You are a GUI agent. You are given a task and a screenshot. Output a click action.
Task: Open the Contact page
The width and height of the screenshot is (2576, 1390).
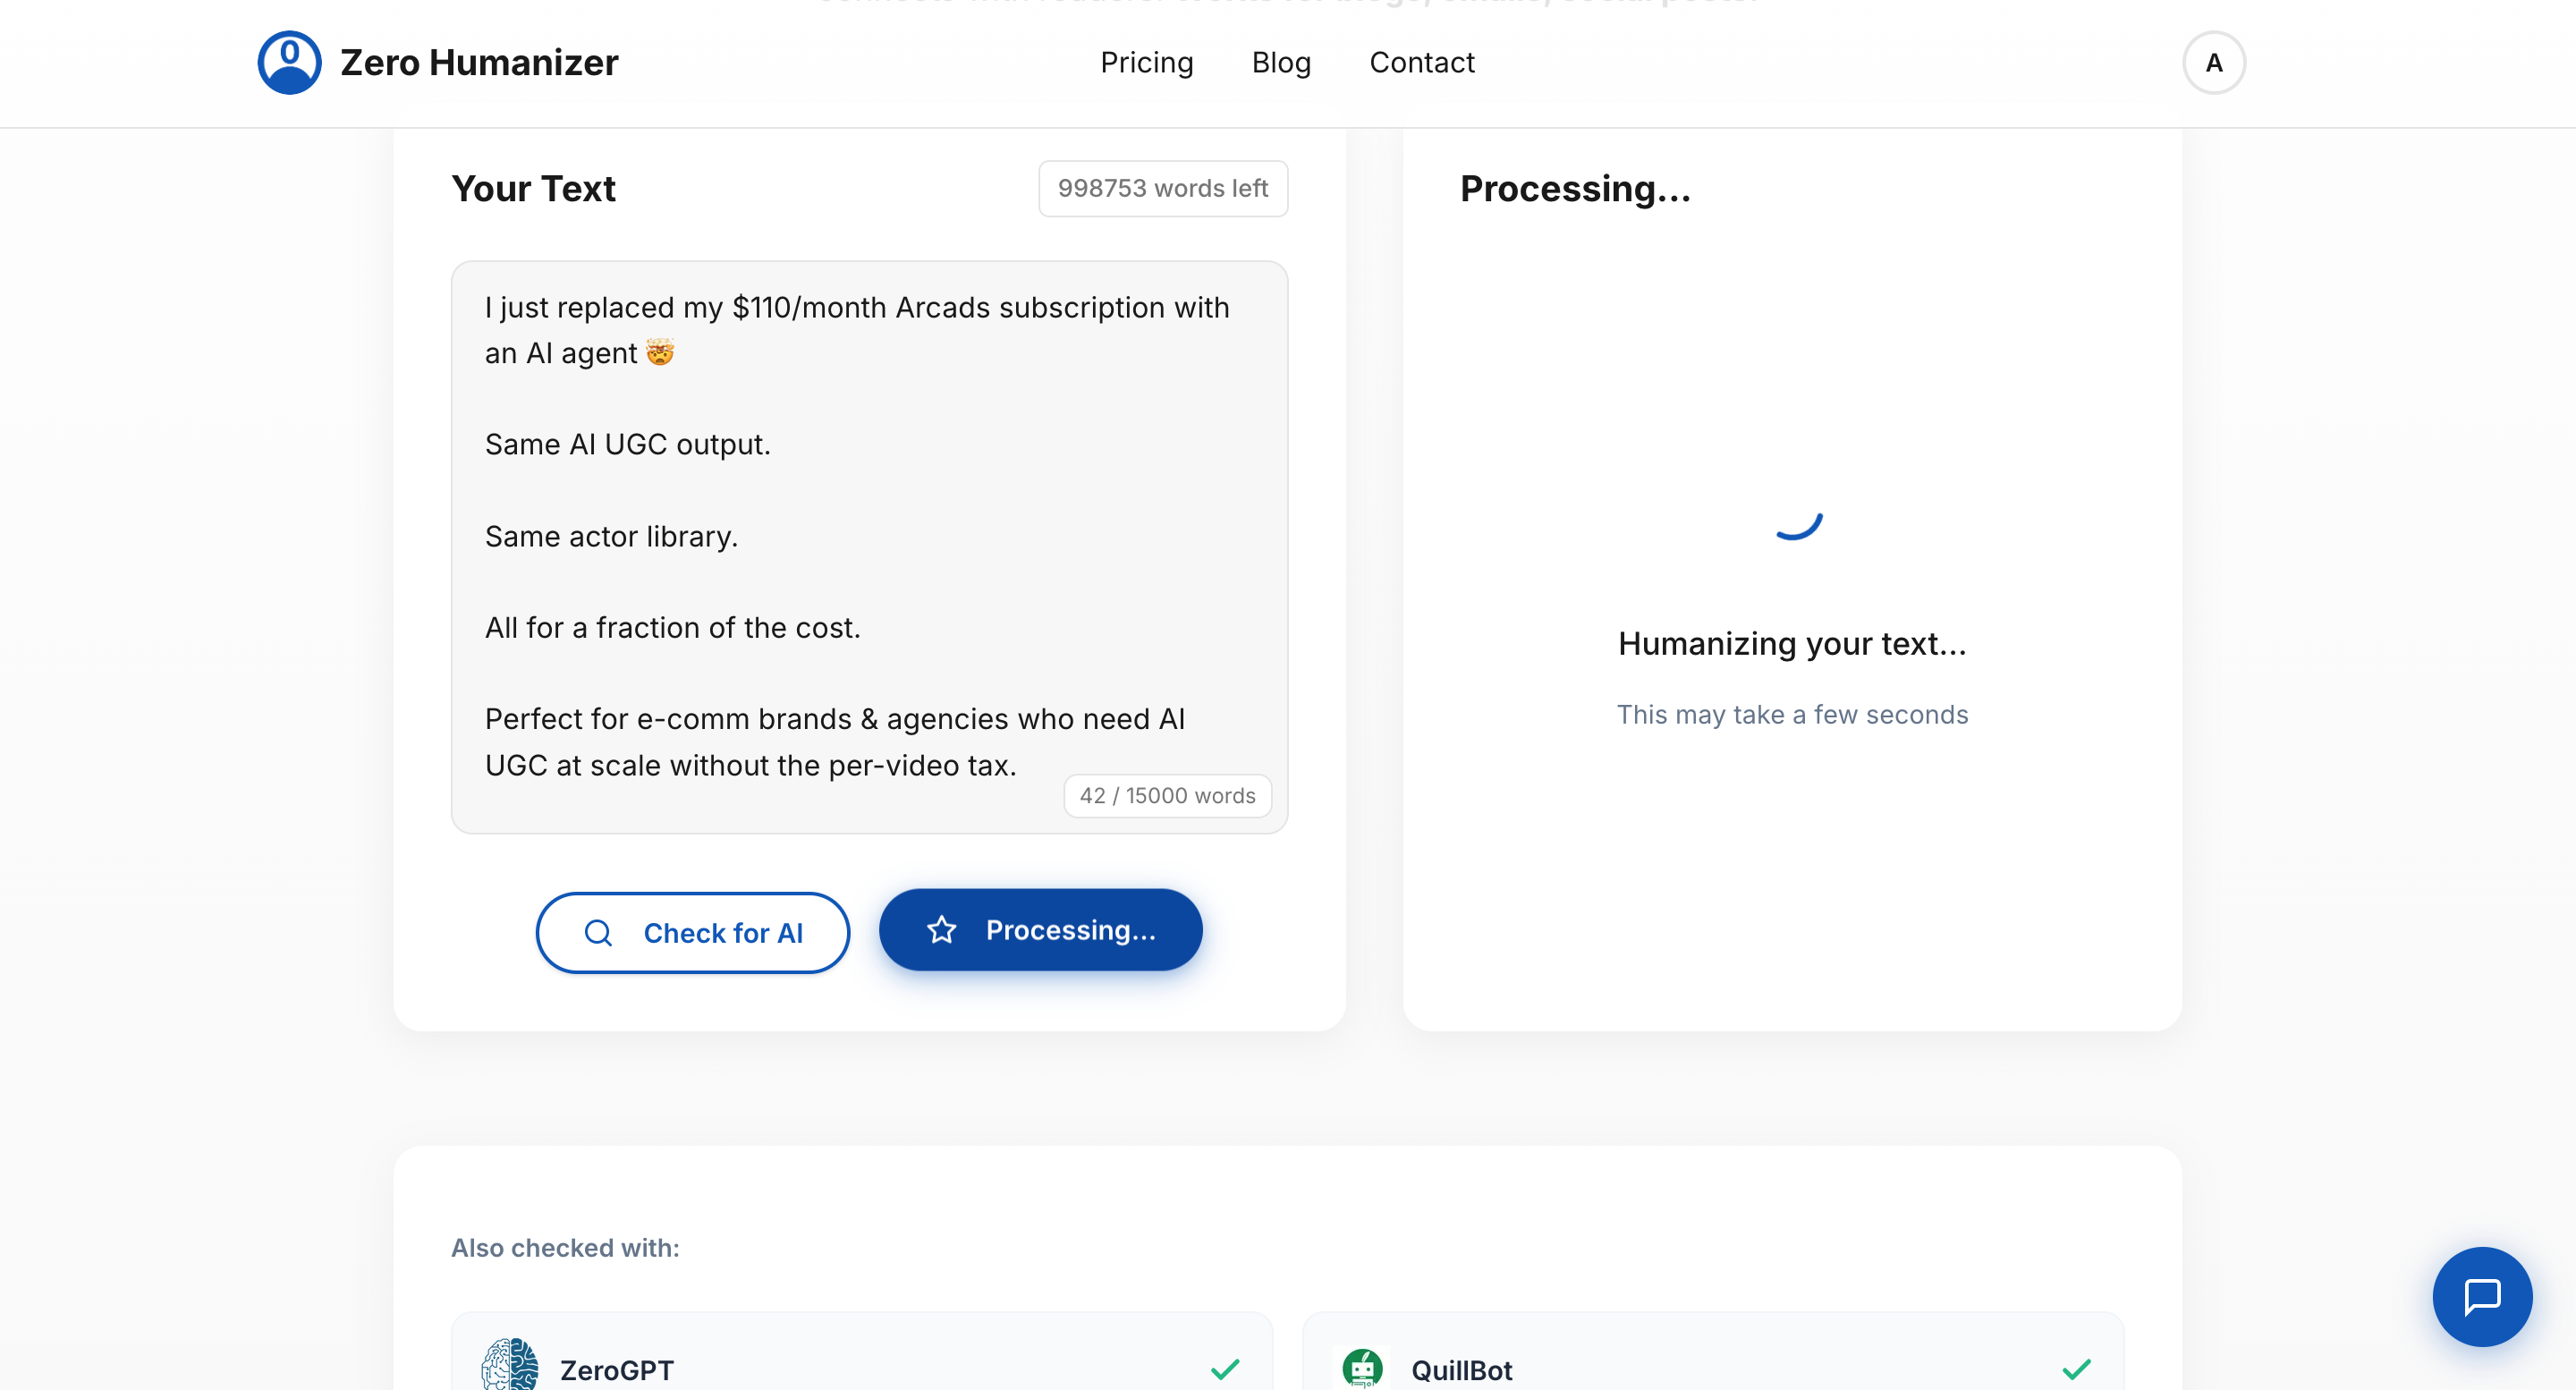click(1421, 62)
